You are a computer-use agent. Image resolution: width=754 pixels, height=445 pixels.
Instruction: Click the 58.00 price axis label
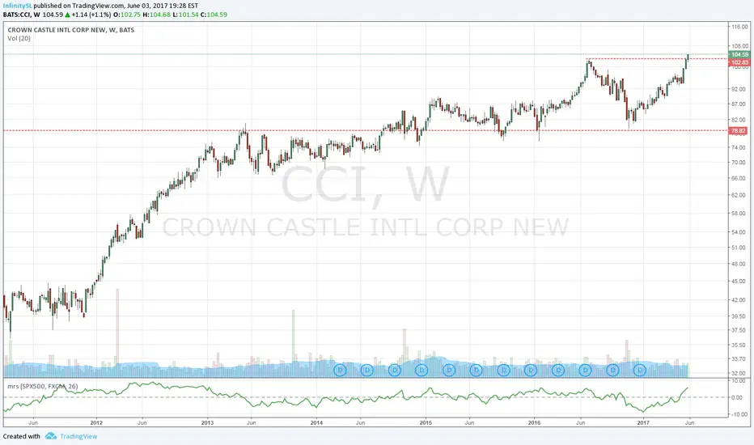point(739,213)
